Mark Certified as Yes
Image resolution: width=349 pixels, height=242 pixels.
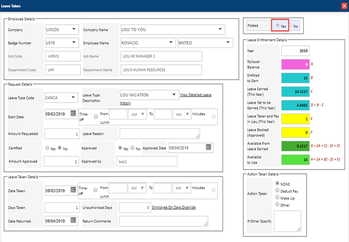48,148
